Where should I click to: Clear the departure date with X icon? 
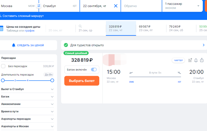[x=116, y=6]
